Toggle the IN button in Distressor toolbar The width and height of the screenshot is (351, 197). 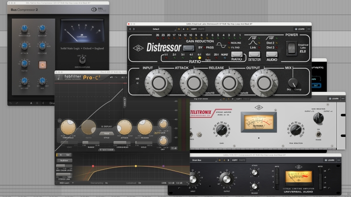point(179,29)
